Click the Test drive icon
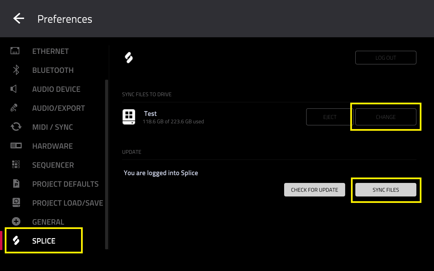Viewport: 434px width, 271px height. (129, 117)
